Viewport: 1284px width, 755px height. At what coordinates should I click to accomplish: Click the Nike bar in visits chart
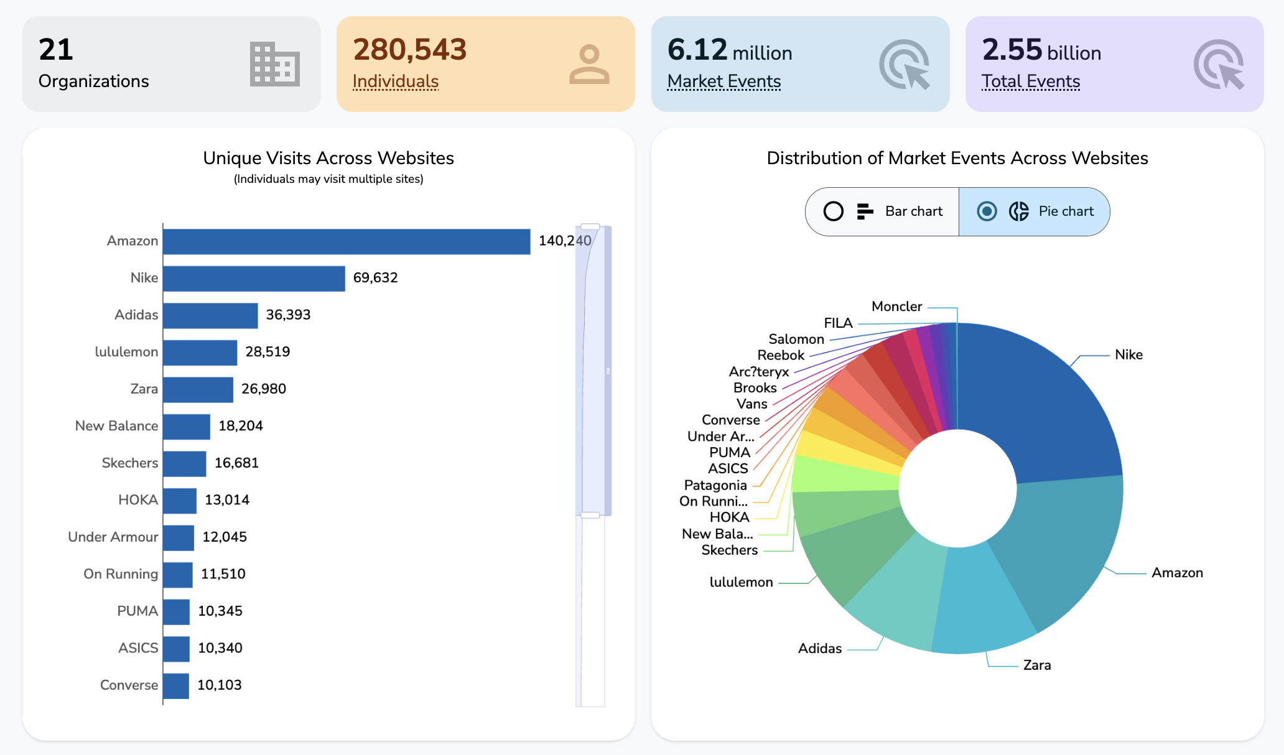254,278
